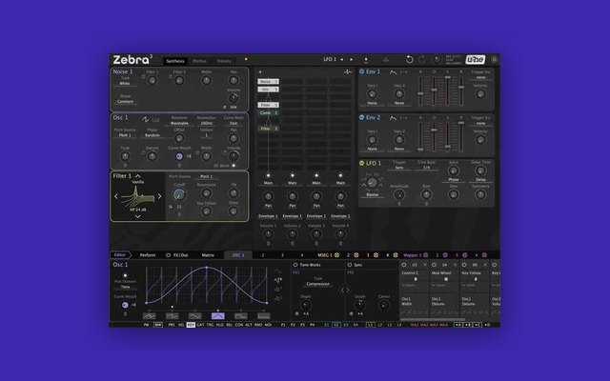
Task: Select the Comb 1 module block in grid
Action: (268, 112)
